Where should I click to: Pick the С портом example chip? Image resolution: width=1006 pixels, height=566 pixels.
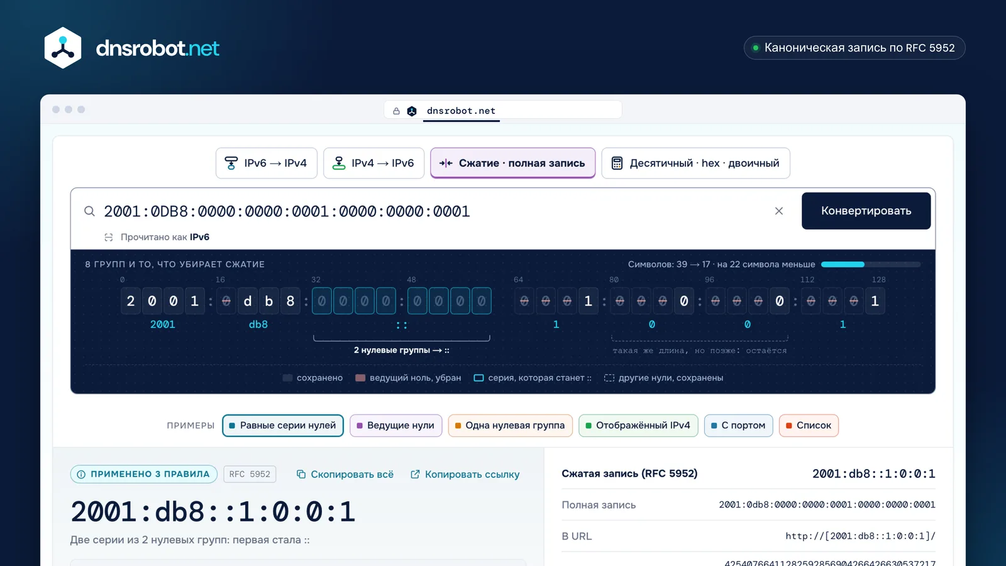tap(738, 426)
